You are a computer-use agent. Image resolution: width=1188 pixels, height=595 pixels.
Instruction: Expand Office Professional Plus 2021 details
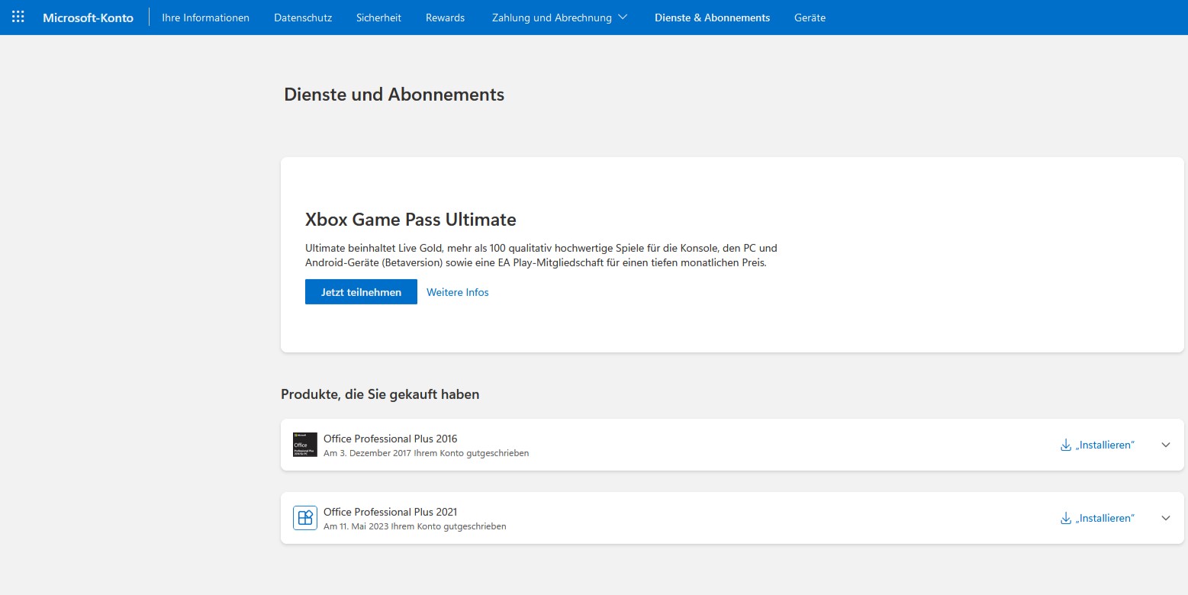click(1165, 518)
